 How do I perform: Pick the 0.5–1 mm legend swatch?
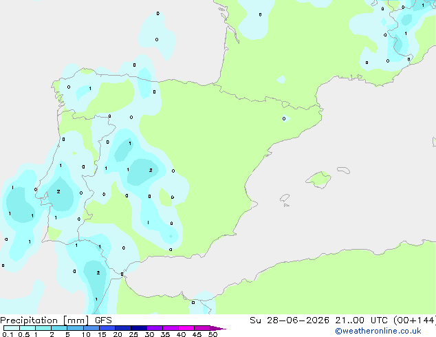28,328
